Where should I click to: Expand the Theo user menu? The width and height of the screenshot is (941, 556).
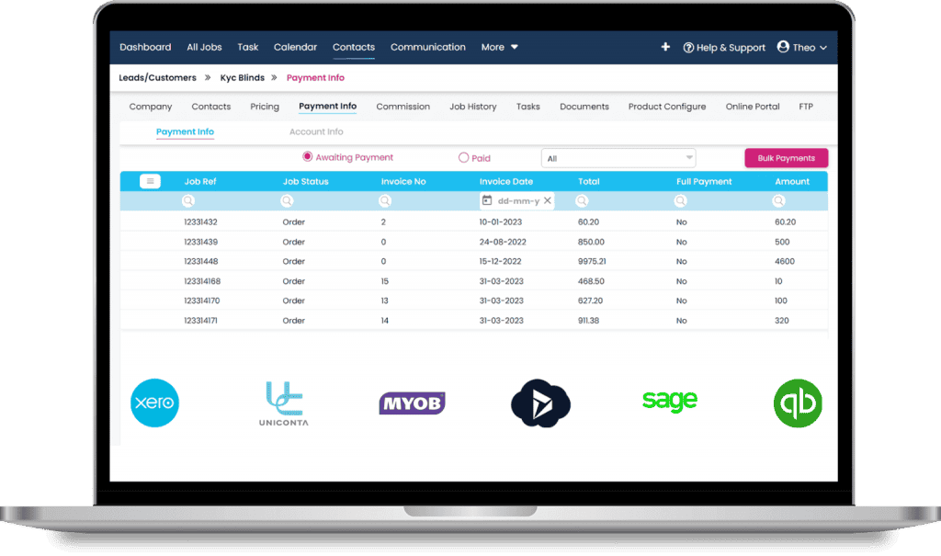(802, 47)
